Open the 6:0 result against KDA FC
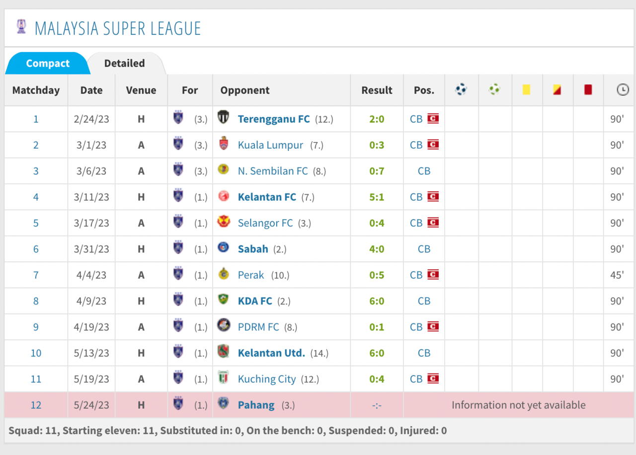This screenshot has width=636, height=455. pos(377,301)
